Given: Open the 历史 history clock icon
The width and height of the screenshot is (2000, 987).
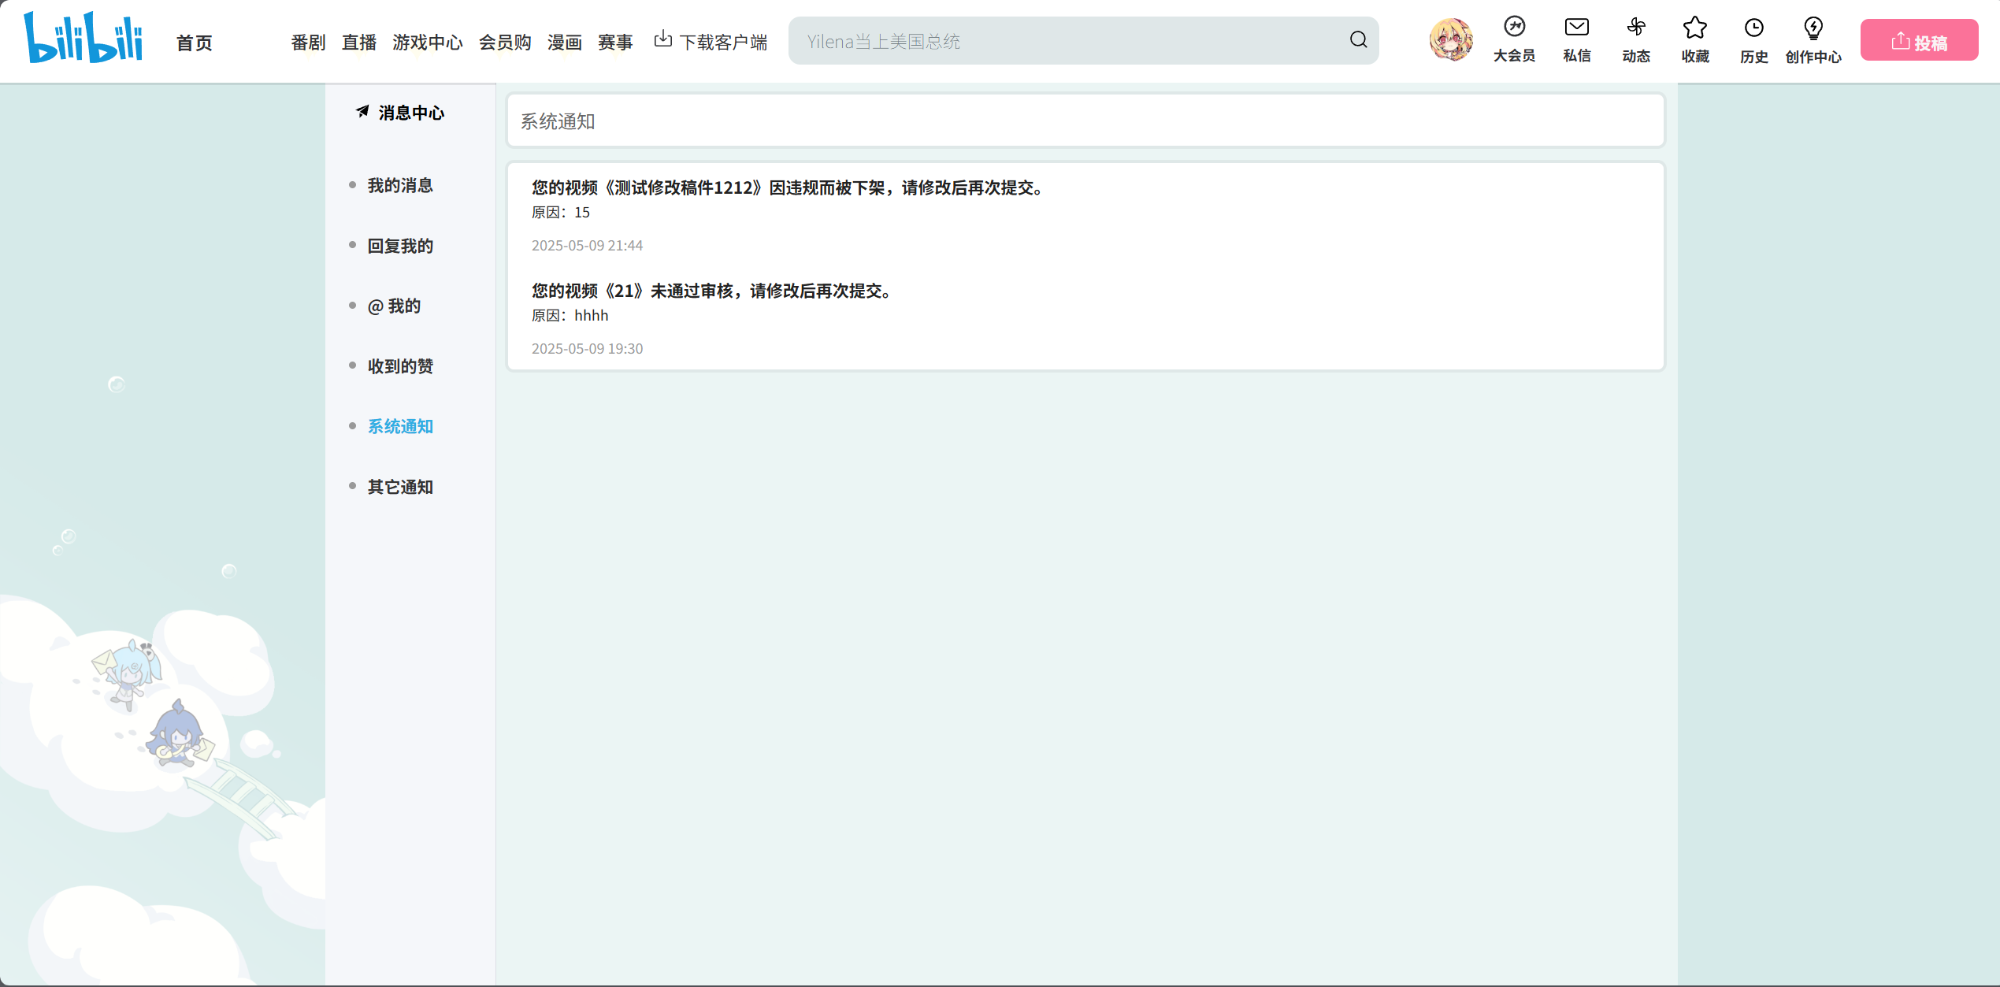Looking at the screenshot, I should 1753,28.
